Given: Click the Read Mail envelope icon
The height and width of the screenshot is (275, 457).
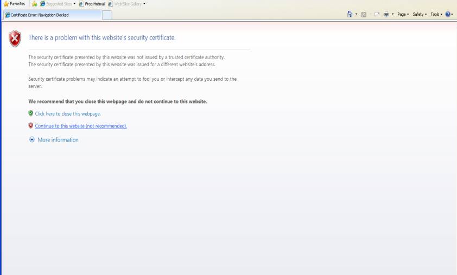Looking at the screenshot, I should point(377,14).
